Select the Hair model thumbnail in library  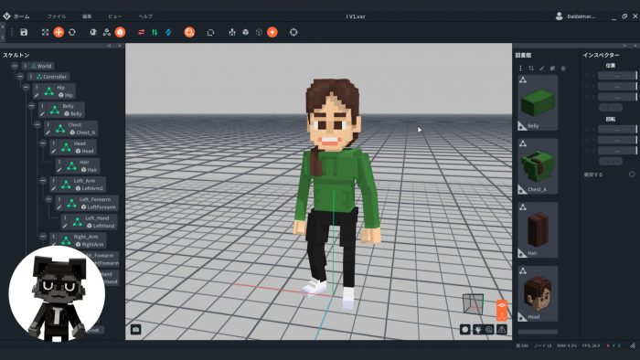click(538, 230)
